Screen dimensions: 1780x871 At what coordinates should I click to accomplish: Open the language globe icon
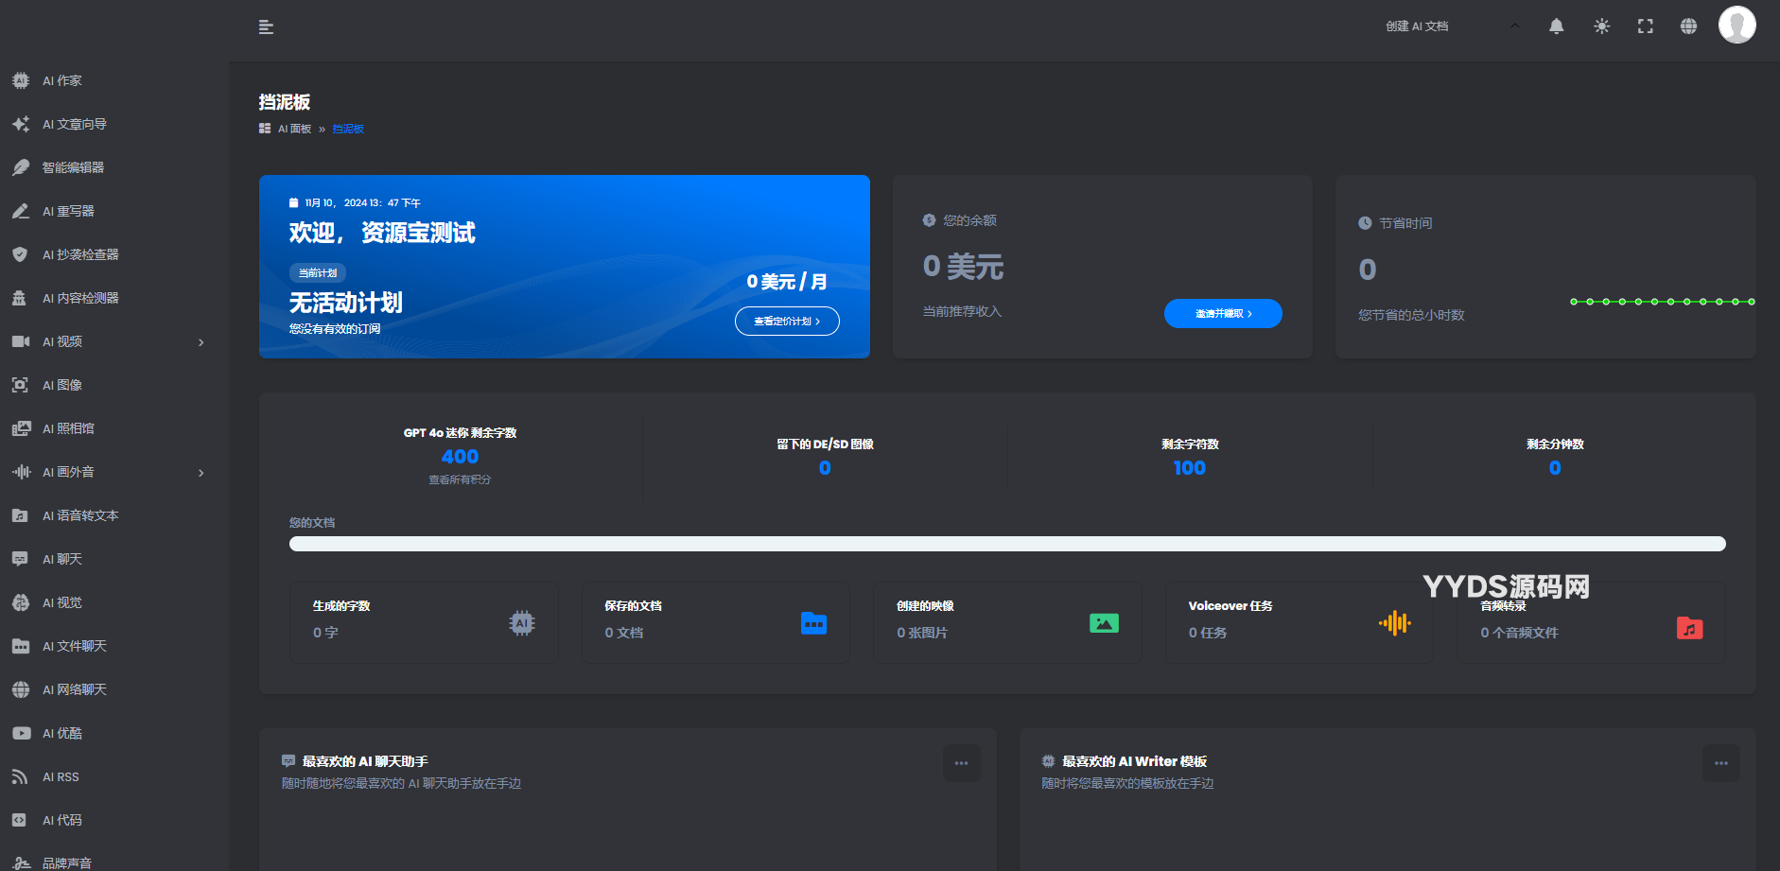click(x=1688, y=26)
